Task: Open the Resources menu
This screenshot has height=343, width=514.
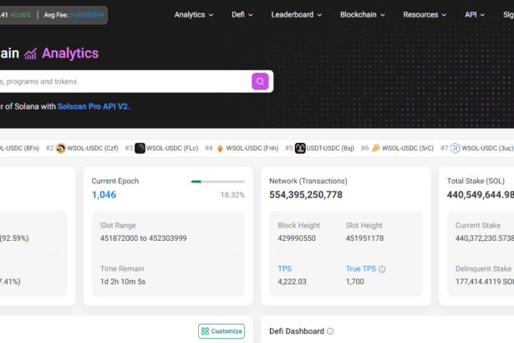Action: [x=425, y=15]
